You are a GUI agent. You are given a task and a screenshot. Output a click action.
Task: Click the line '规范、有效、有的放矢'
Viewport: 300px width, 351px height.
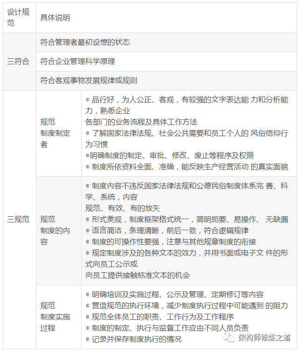[x=123, y=208]
